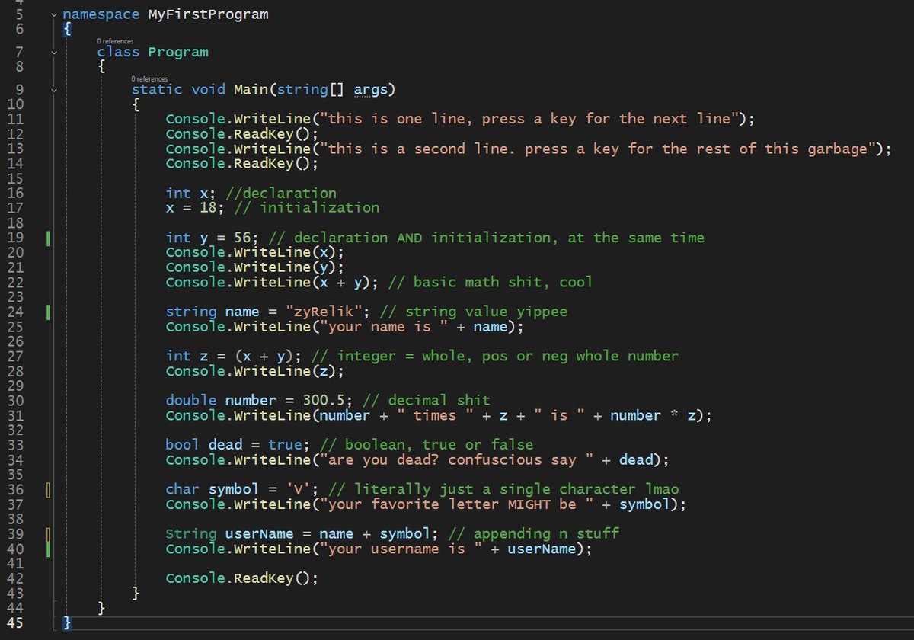Click the string starting "this is a second line"
The height and width of the screenshot is (640, 914).
click(597, 149)
